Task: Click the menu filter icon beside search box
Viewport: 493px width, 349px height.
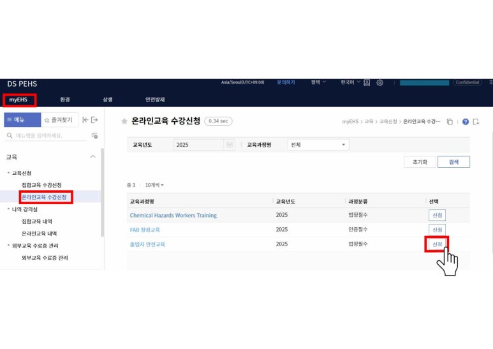Action: pyautogui.click(x=94, y=135)
